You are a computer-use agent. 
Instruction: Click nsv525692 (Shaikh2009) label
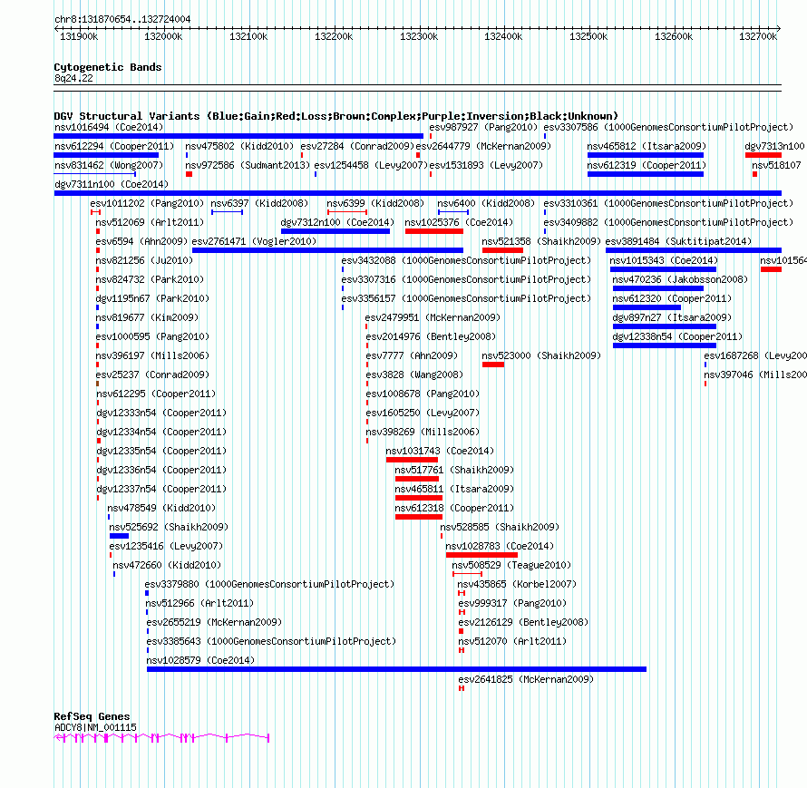[x=169, y=527]
